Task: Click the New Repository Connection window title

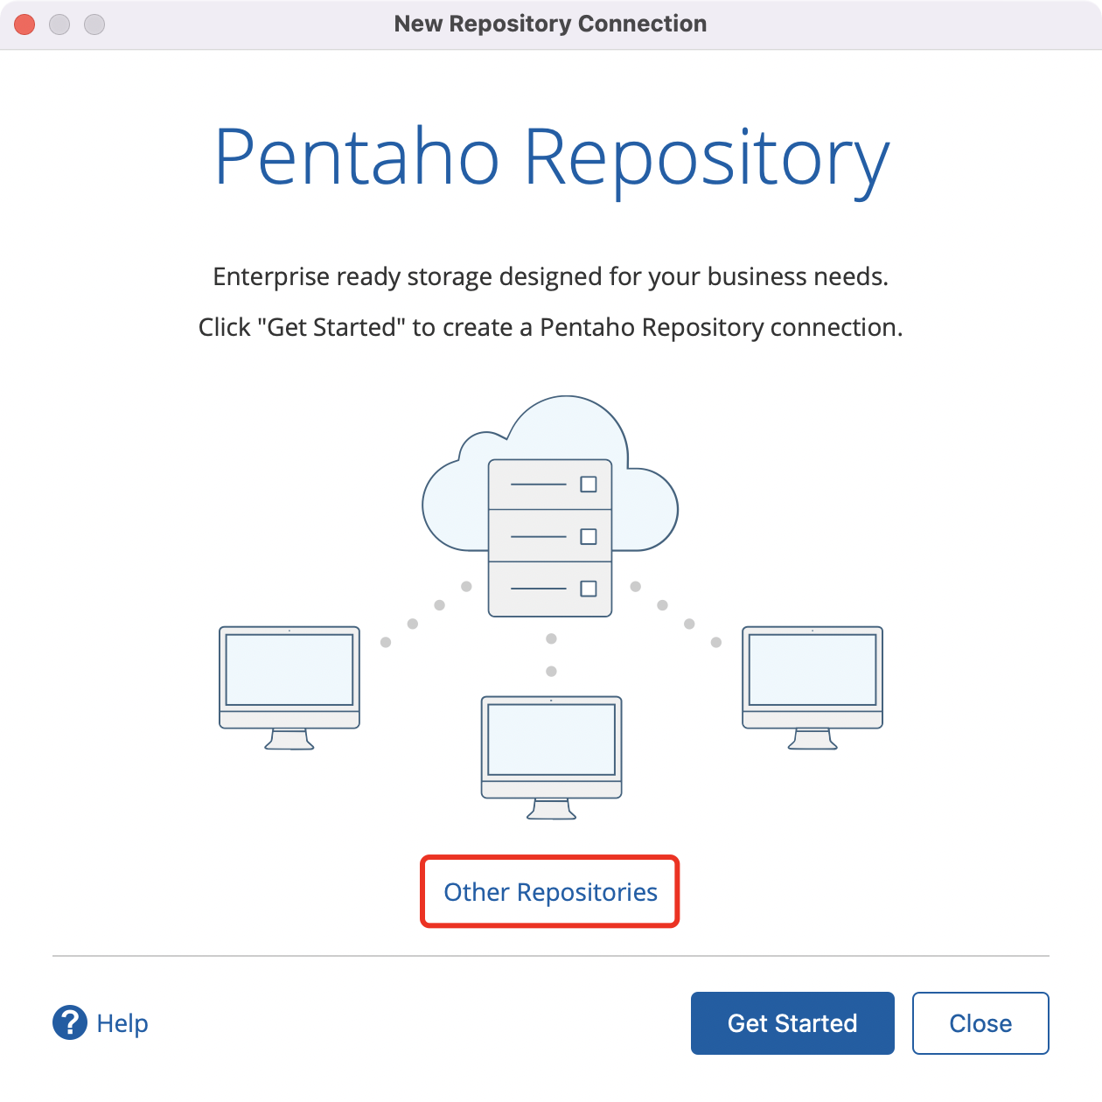Action: (550, 24)
